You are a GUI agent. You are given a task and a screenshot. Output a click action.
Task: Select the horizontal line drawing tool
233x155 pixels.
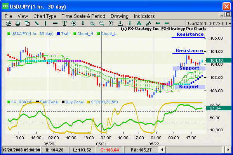55,23
